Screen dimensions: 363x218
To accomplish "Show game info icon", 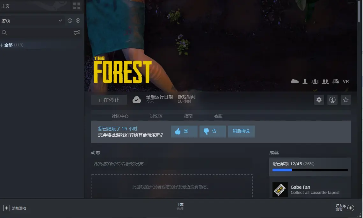I will (332, 100).
